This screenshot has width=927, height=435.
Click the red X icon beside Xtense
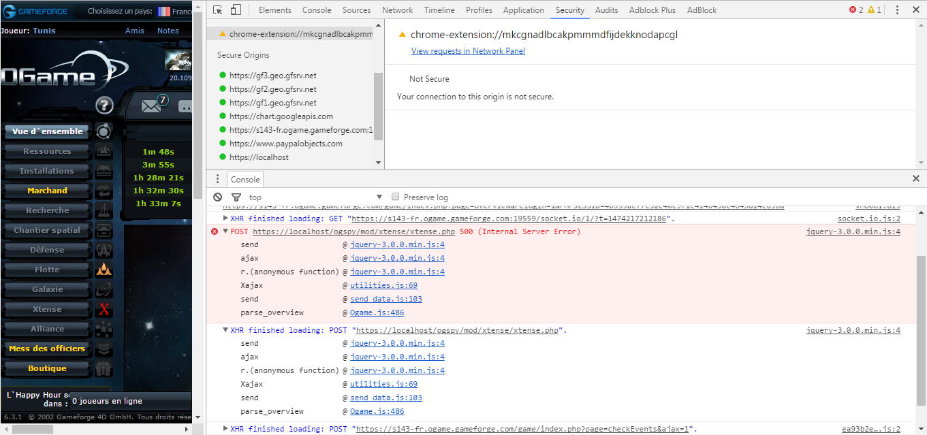(x=104, y=309)
